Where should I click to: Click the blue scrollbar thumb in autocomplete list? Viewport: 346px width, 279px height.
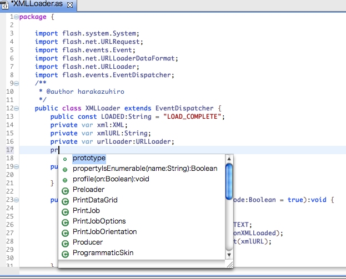[x=229, y=181]
